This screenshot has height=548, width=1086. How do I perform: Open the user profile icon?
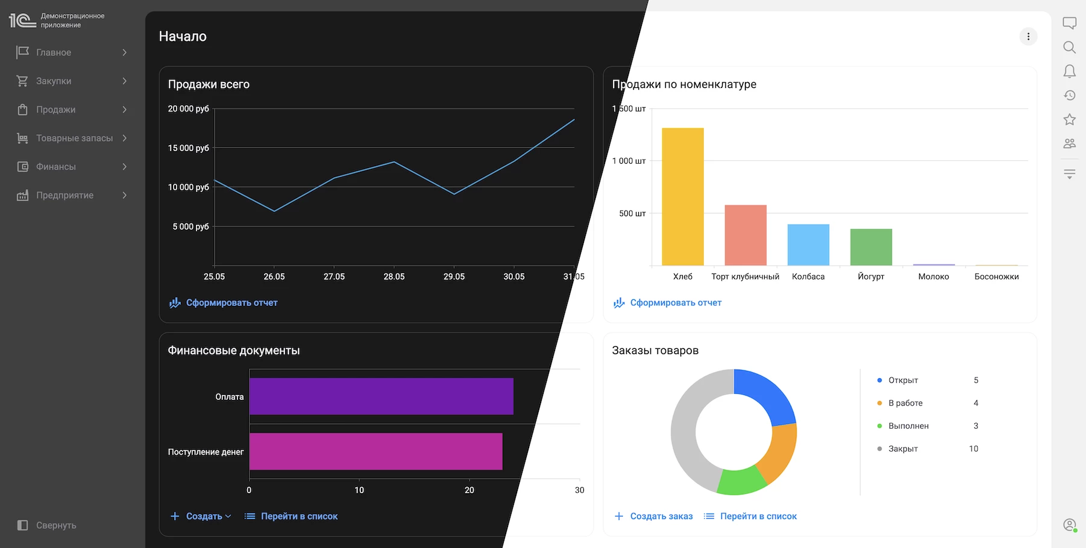click(1069, 525)
